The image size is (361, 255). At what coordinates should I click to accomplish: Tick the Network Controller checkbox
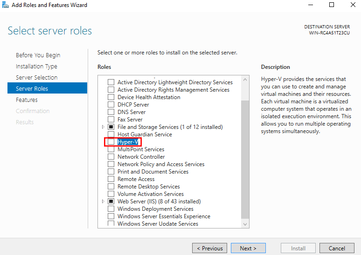click(111, 157)
